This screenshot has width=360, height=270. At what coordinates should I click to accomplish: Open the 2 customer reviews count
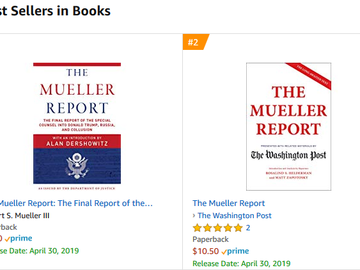pos(248,228)
